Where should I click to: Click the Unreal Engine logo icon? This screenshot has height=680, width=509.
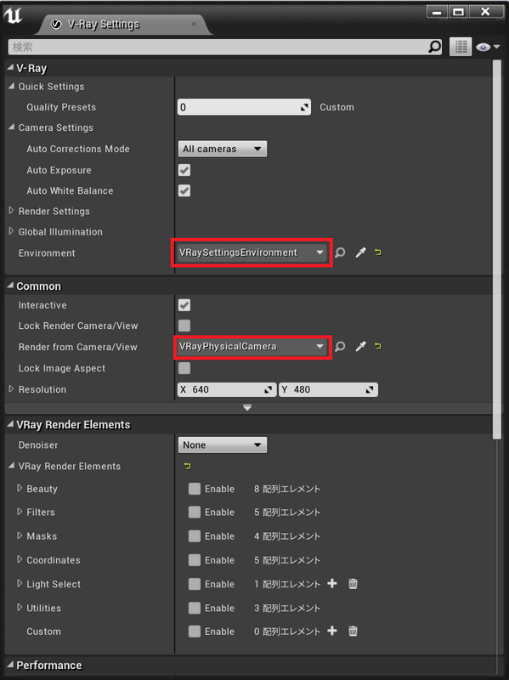13,15
